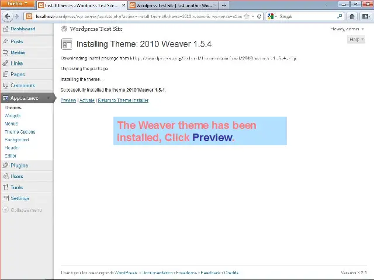Open the Wordpress Test Site title link

96,29
